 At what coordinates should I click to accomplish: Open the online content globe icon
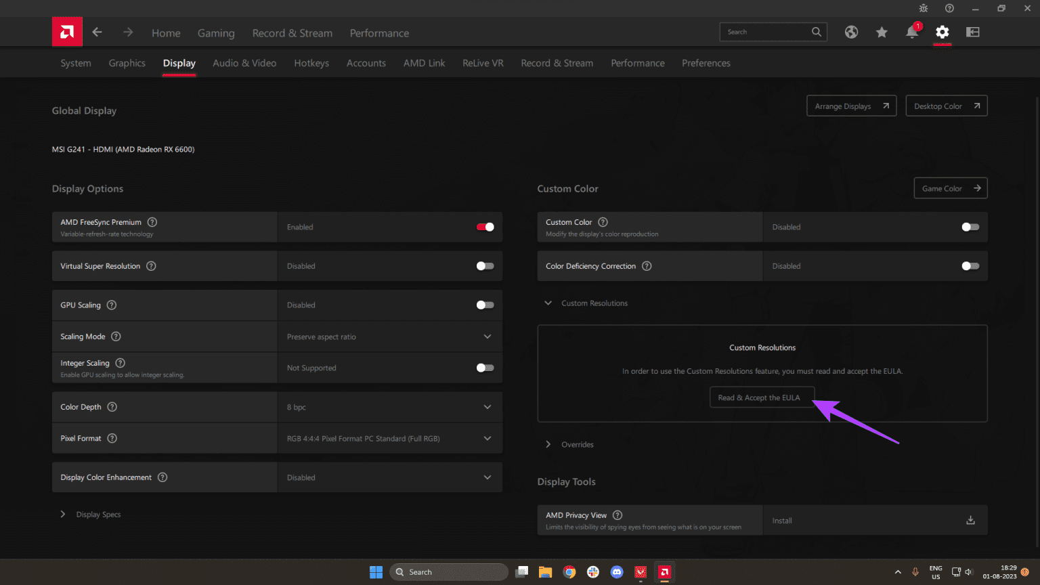pyautogui.click(x=851, y=32)
